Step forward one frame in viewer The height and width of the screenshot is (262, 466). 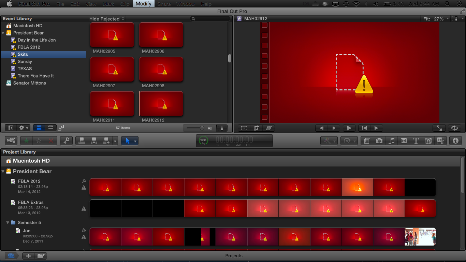334,128
